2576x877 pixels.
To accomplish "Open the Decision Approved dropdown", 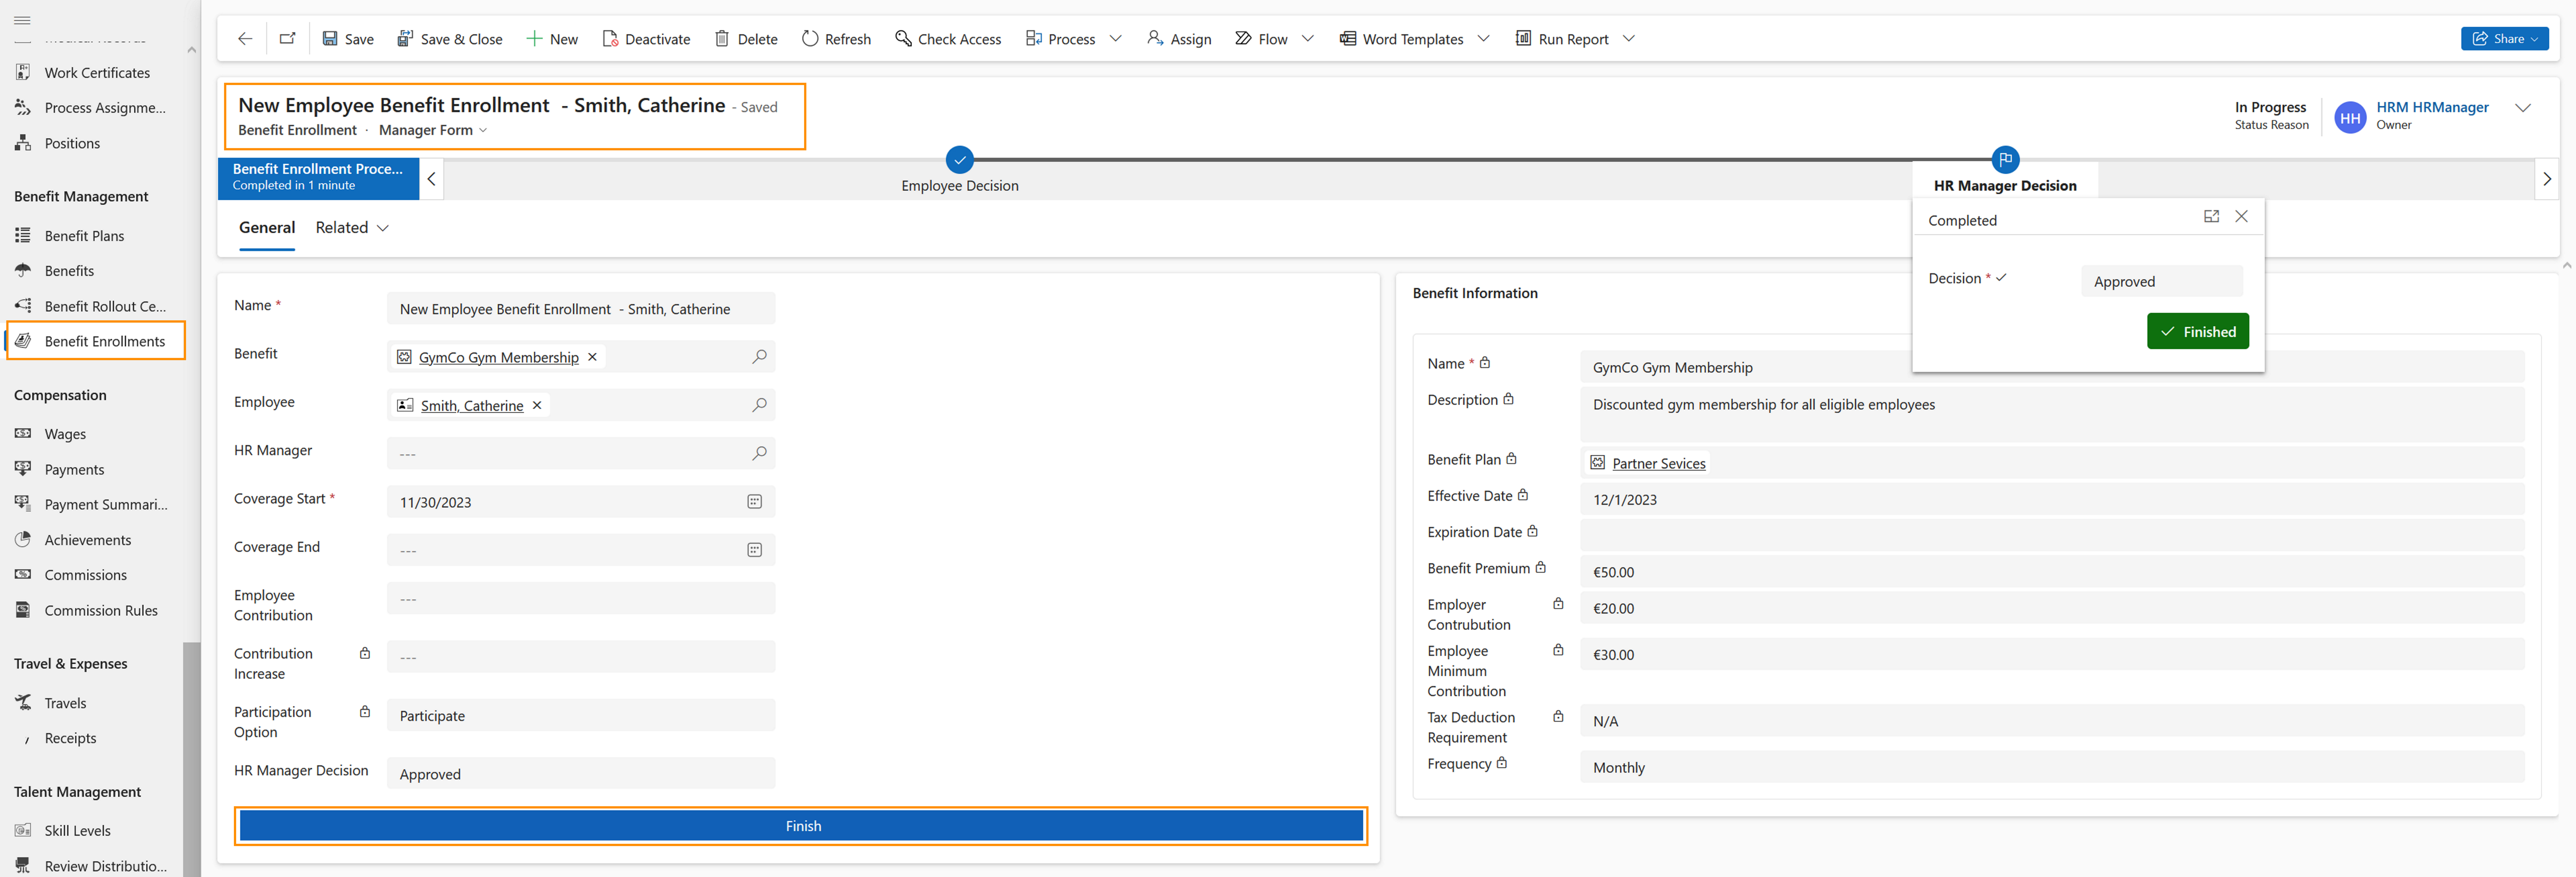I will [2162, 281].
